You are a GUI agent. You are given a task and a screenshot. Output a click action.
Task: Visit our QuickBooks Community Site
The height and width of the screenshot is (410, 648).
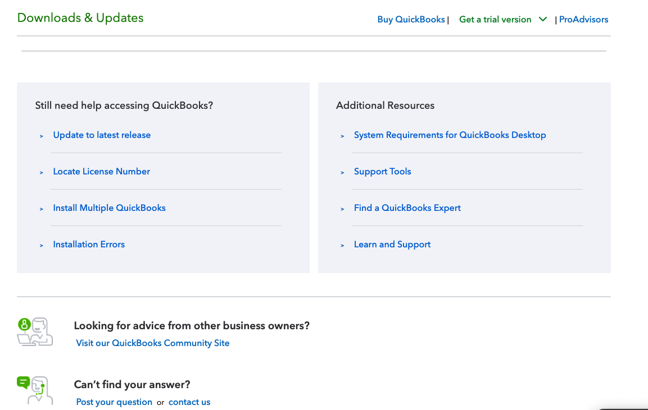[x=152, y=343]
